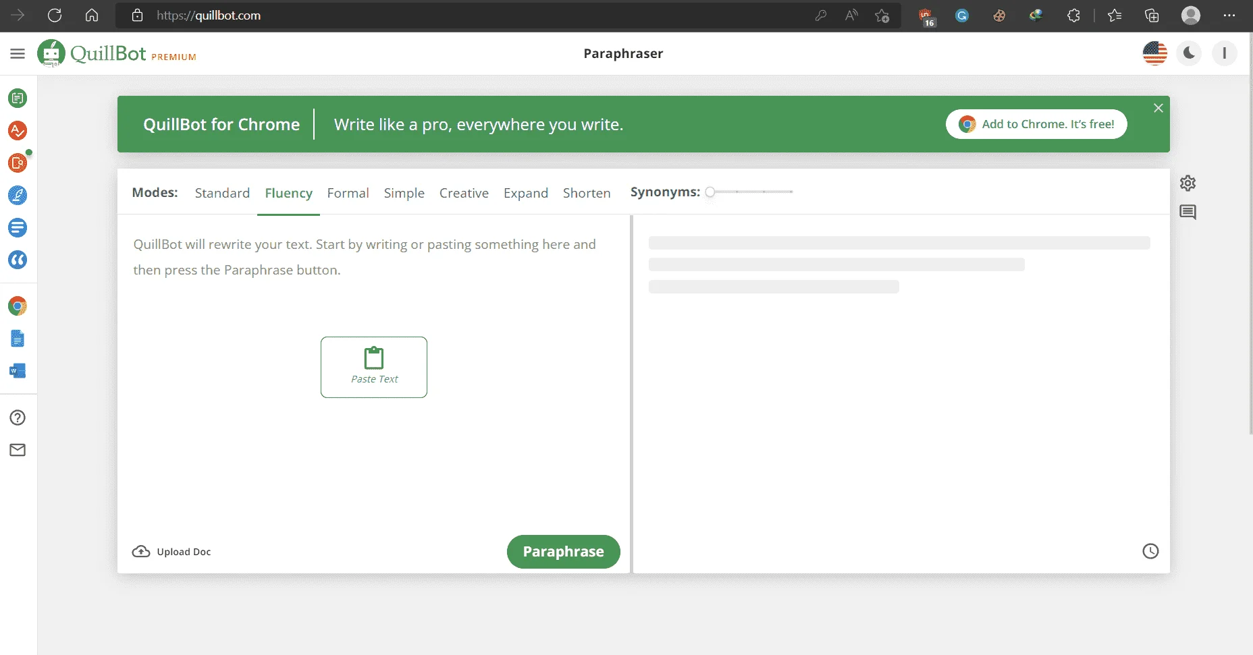Open the browser Settings and more menu
This screenshot has width=1253, height=655.
click(x=1229, y=16)
